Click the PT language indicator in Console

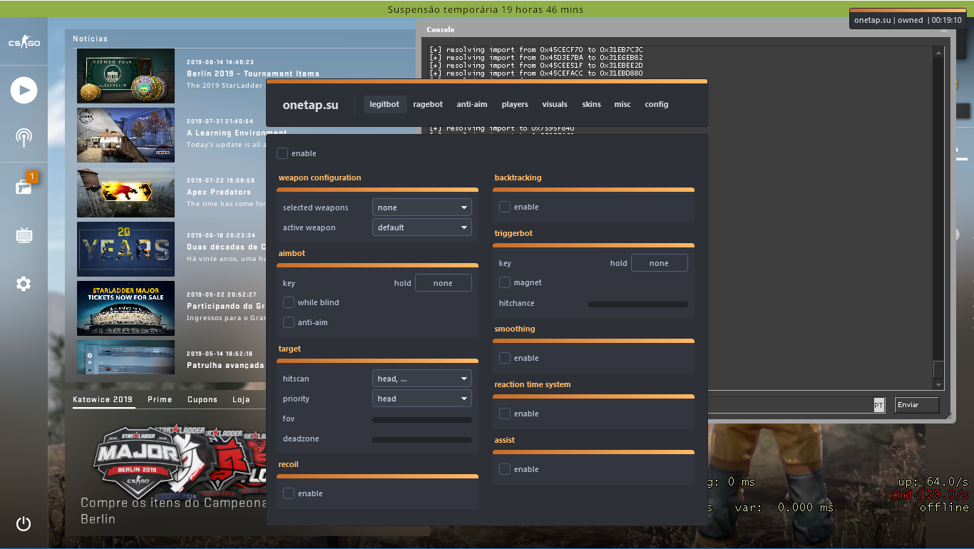(x=878, y=405)
